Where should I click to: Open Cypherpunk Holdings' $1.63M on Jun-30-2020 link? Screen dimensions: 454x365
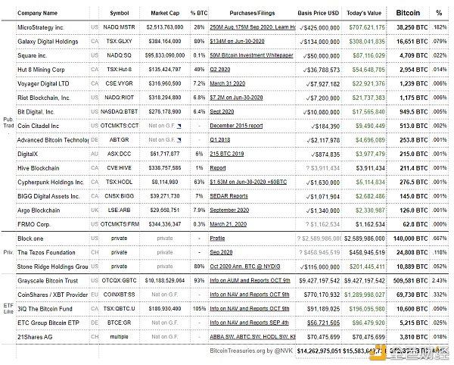pos(248,182)
